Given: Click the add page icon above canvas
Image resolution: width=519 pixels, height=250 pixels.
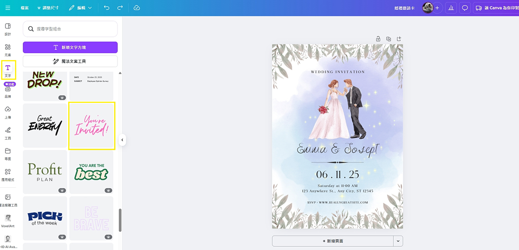Looking at the screenshot, I should click(x=399, y=39).
